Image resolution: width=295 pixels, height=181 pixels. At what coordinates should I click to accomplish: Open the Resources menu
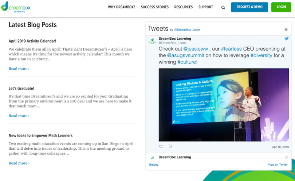(x=183, y=7)
